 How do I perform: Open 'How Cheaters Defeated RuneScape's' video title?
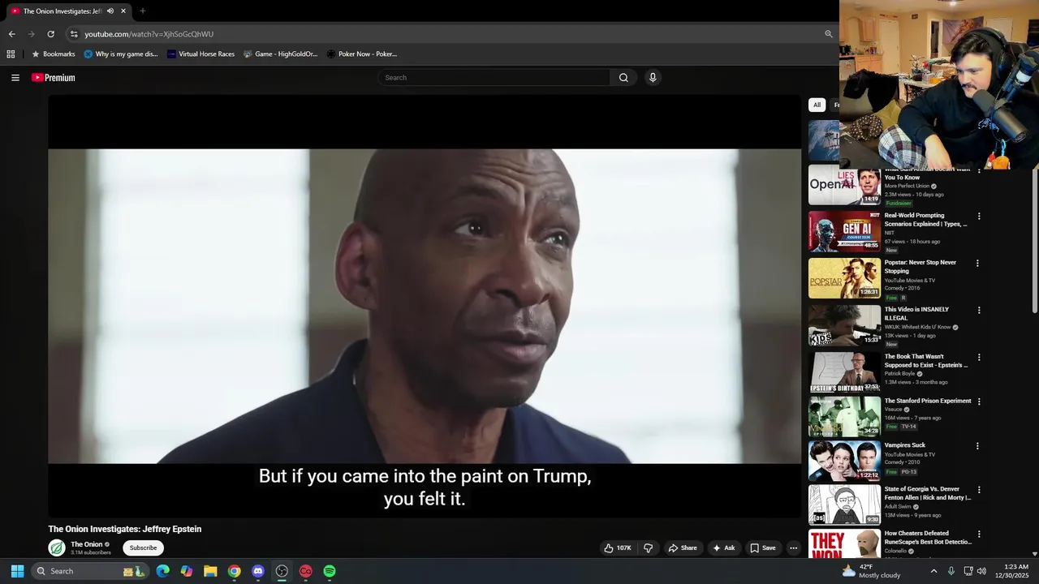click(928, 538)
